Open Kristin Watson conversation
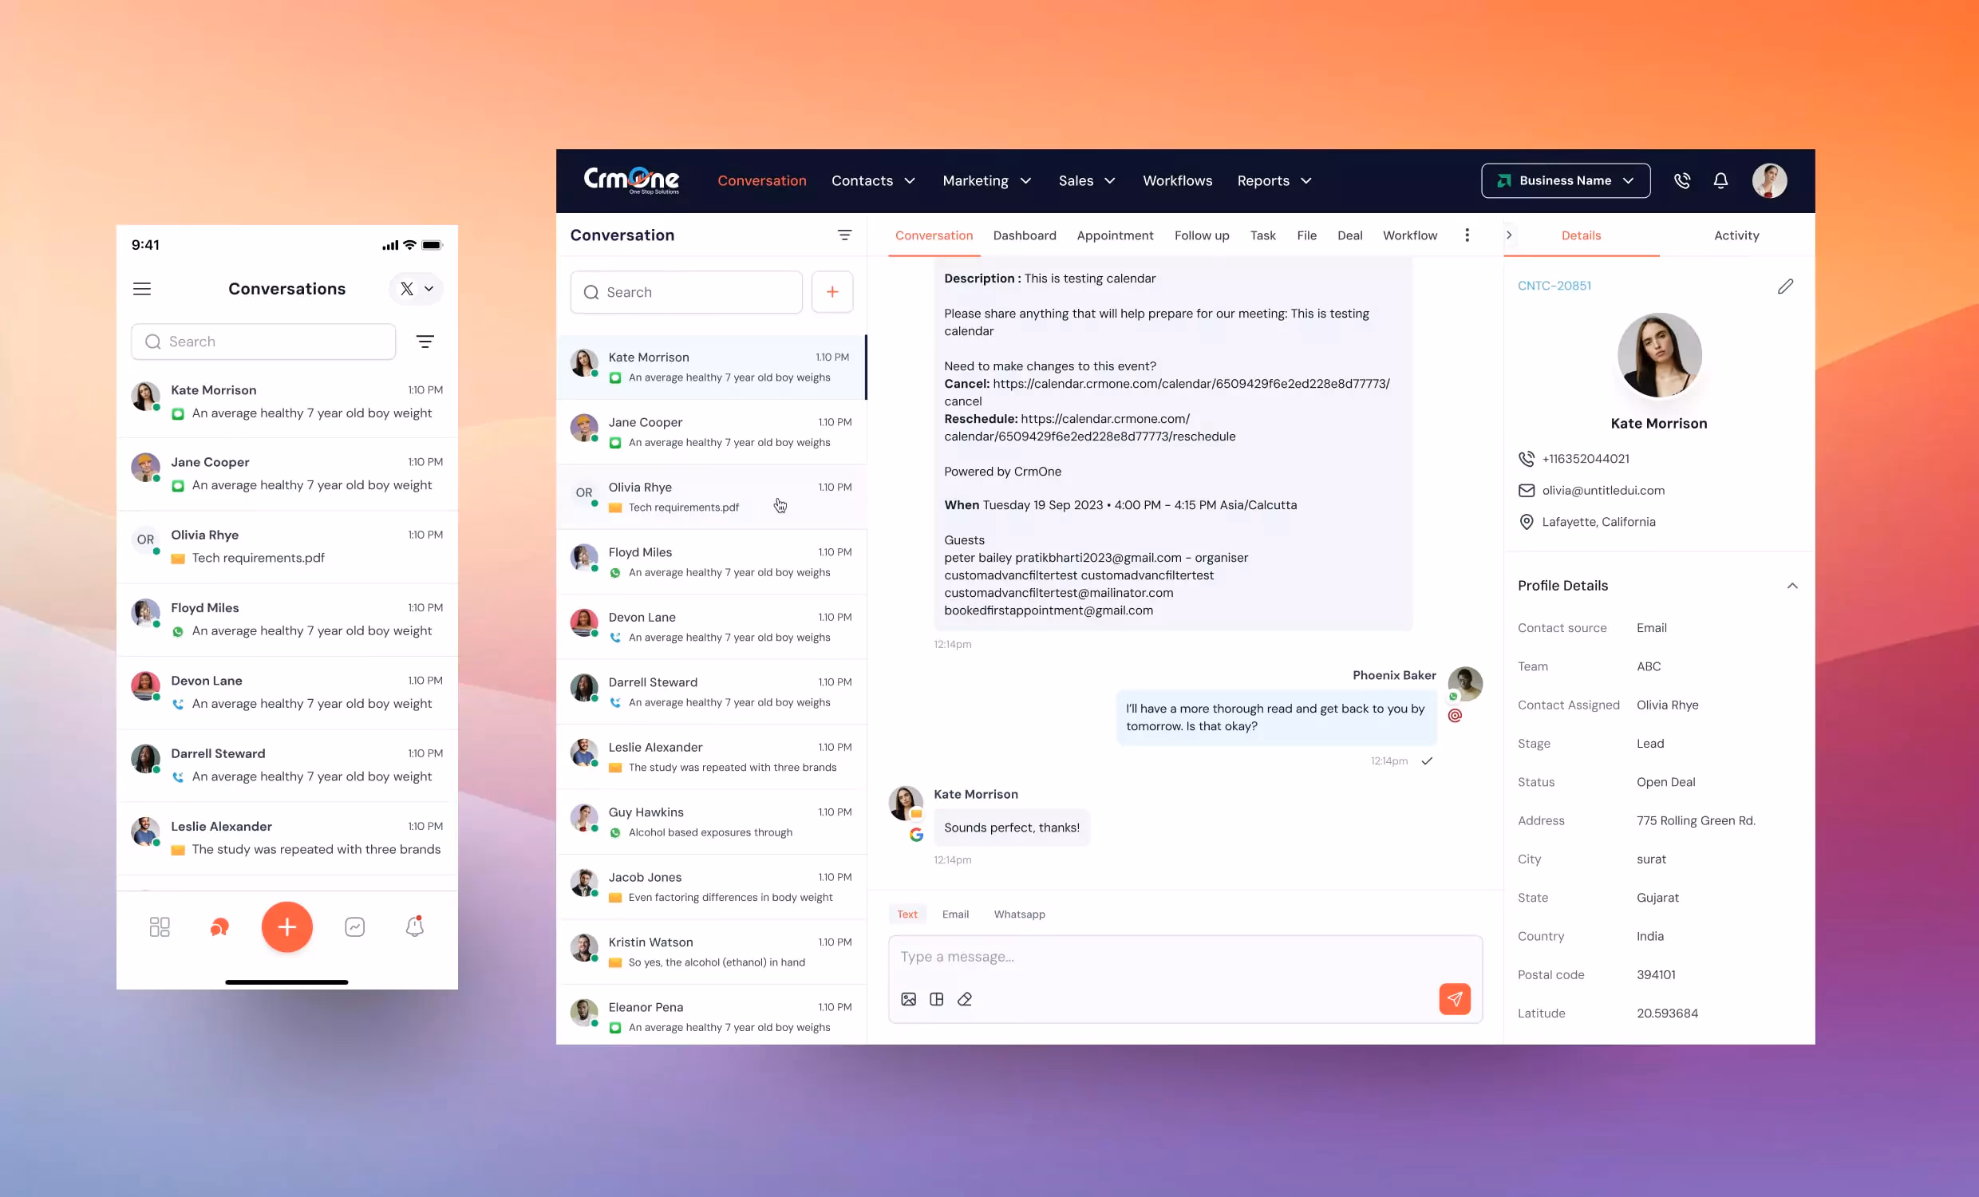This screenshot has width=1979, height=1197. coord(711,951)
